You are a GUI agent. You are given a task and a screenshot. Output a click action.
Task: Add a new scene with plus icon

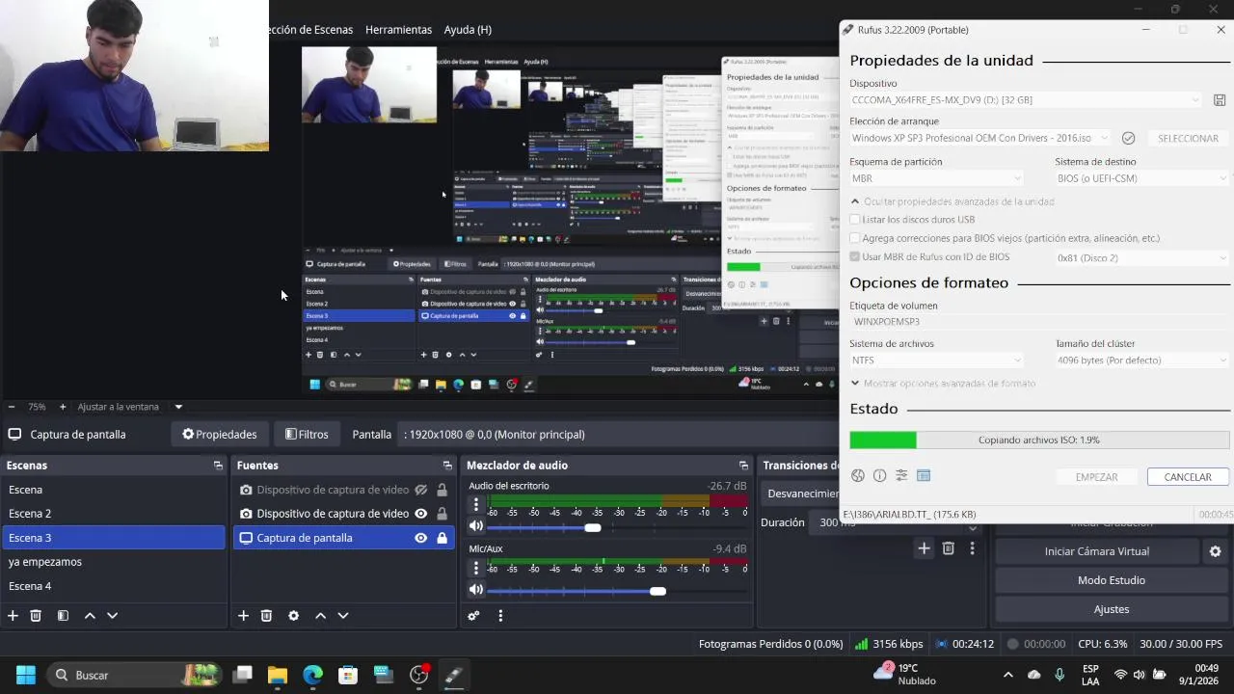click(x=13, y=615)
